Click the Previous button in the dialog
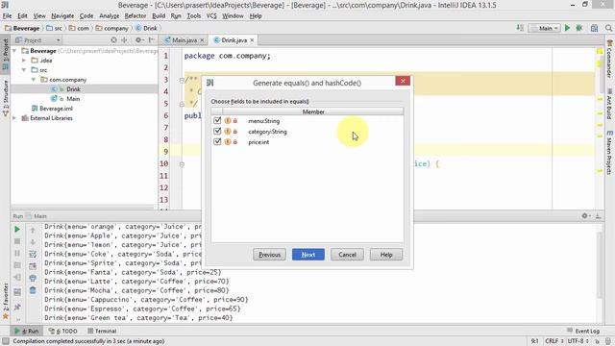Viewport: 615px width, 346px height. [269, 254]
